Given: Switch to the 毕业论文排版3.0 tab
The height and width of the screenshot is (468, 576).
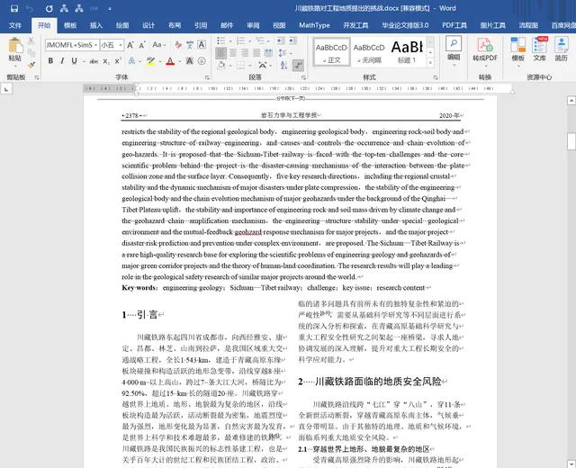Looking at the screenshot, I should click(x=405, y=25).
